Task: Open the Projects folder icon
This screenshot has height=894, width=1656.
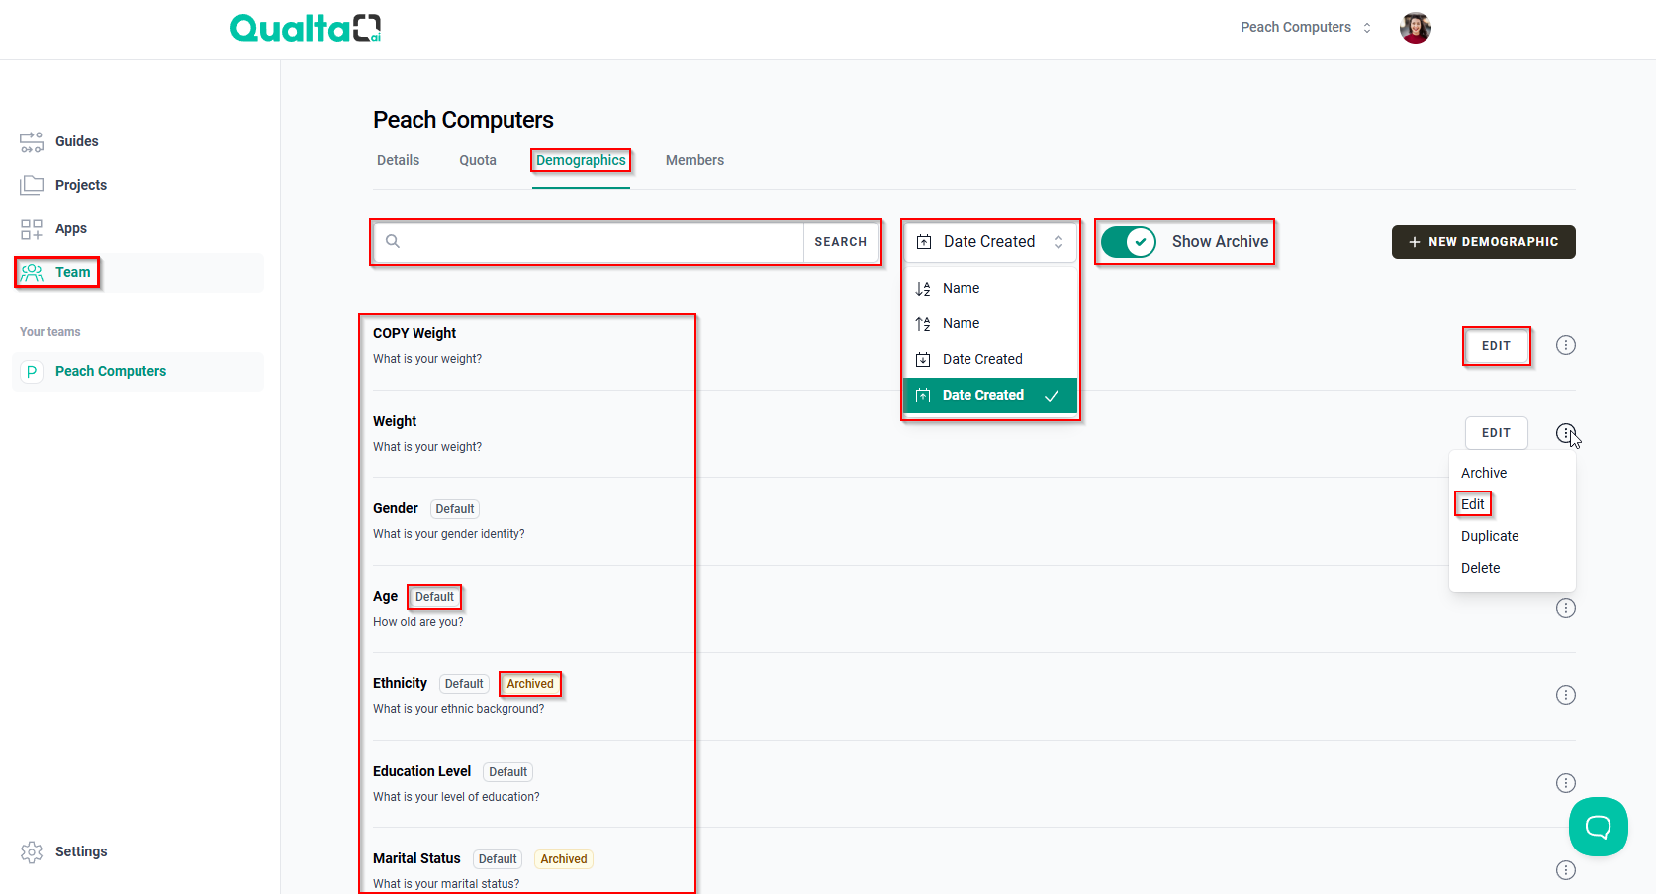Action: pos(32,185)
